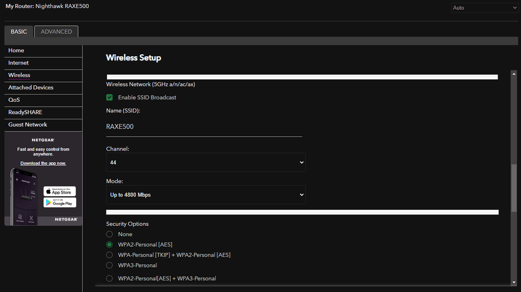Pick WPA2-Personal[AES] + WPA3-Personal radio button
The width and height of the screenshot is (521, 292).
coord(110,278)
